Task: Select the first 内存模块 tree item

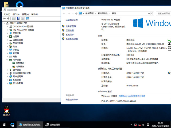Action: [18, 63]
